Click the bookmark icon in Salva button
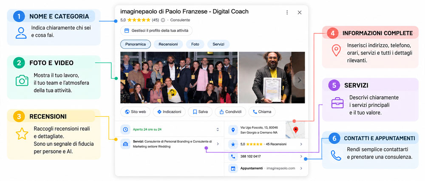 click(x=195, y=112)
